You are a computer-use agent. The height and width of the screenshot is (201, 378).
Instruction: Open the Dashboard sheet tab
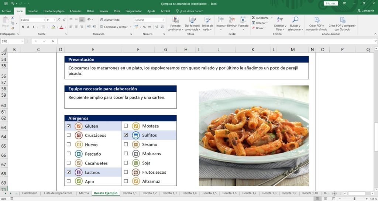tap(30, 193)
